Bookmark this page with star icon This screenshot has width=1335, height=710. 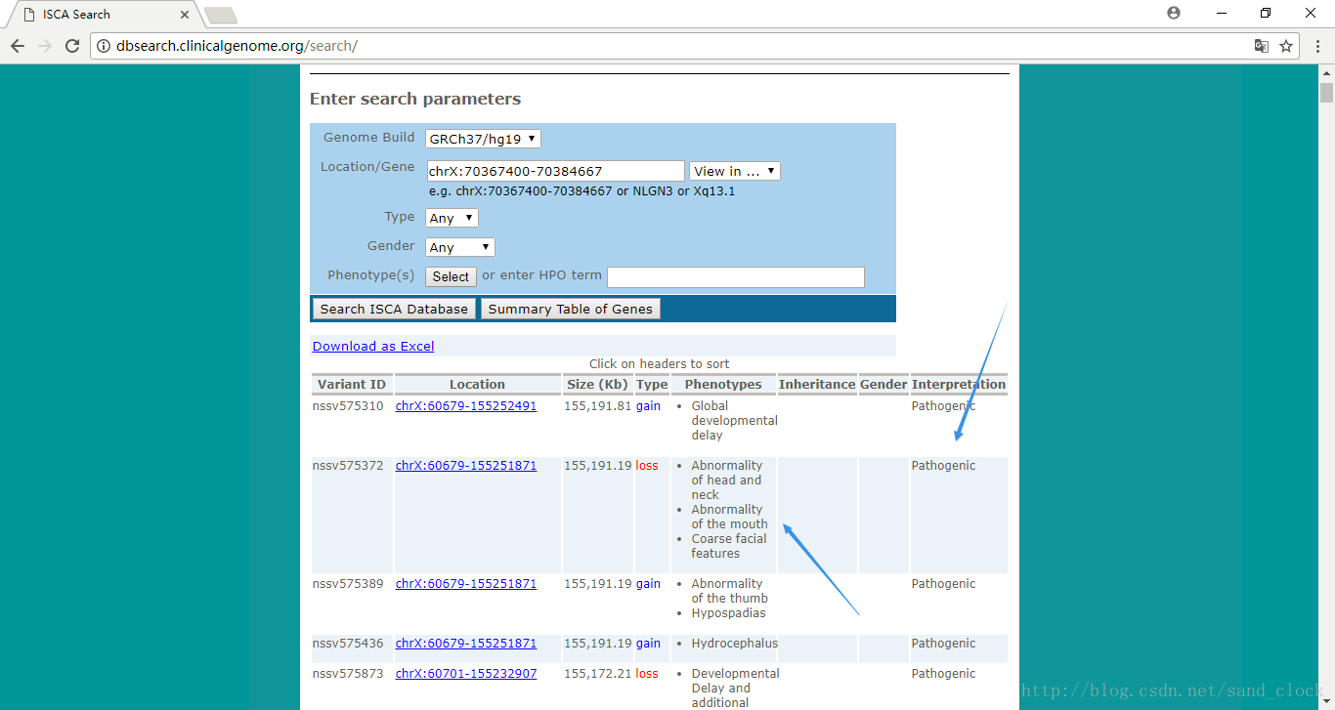1286,46
